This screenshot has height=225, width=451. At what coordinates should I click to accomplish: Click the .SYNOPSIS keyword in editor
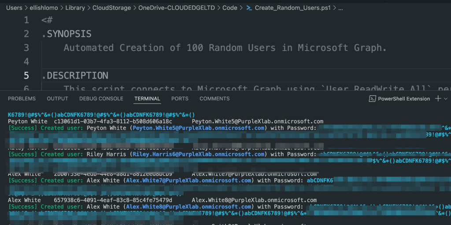67,34
